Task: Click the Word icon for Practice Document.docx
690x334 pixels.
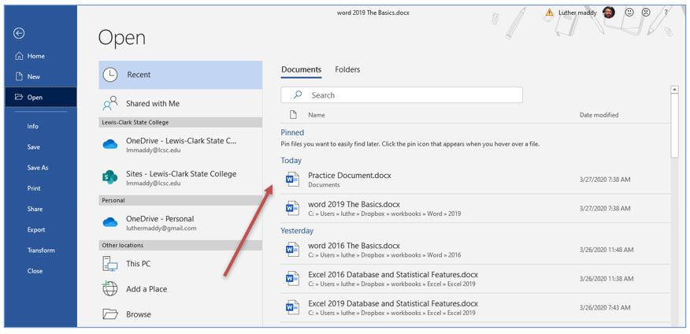Action: coord(292,180)
